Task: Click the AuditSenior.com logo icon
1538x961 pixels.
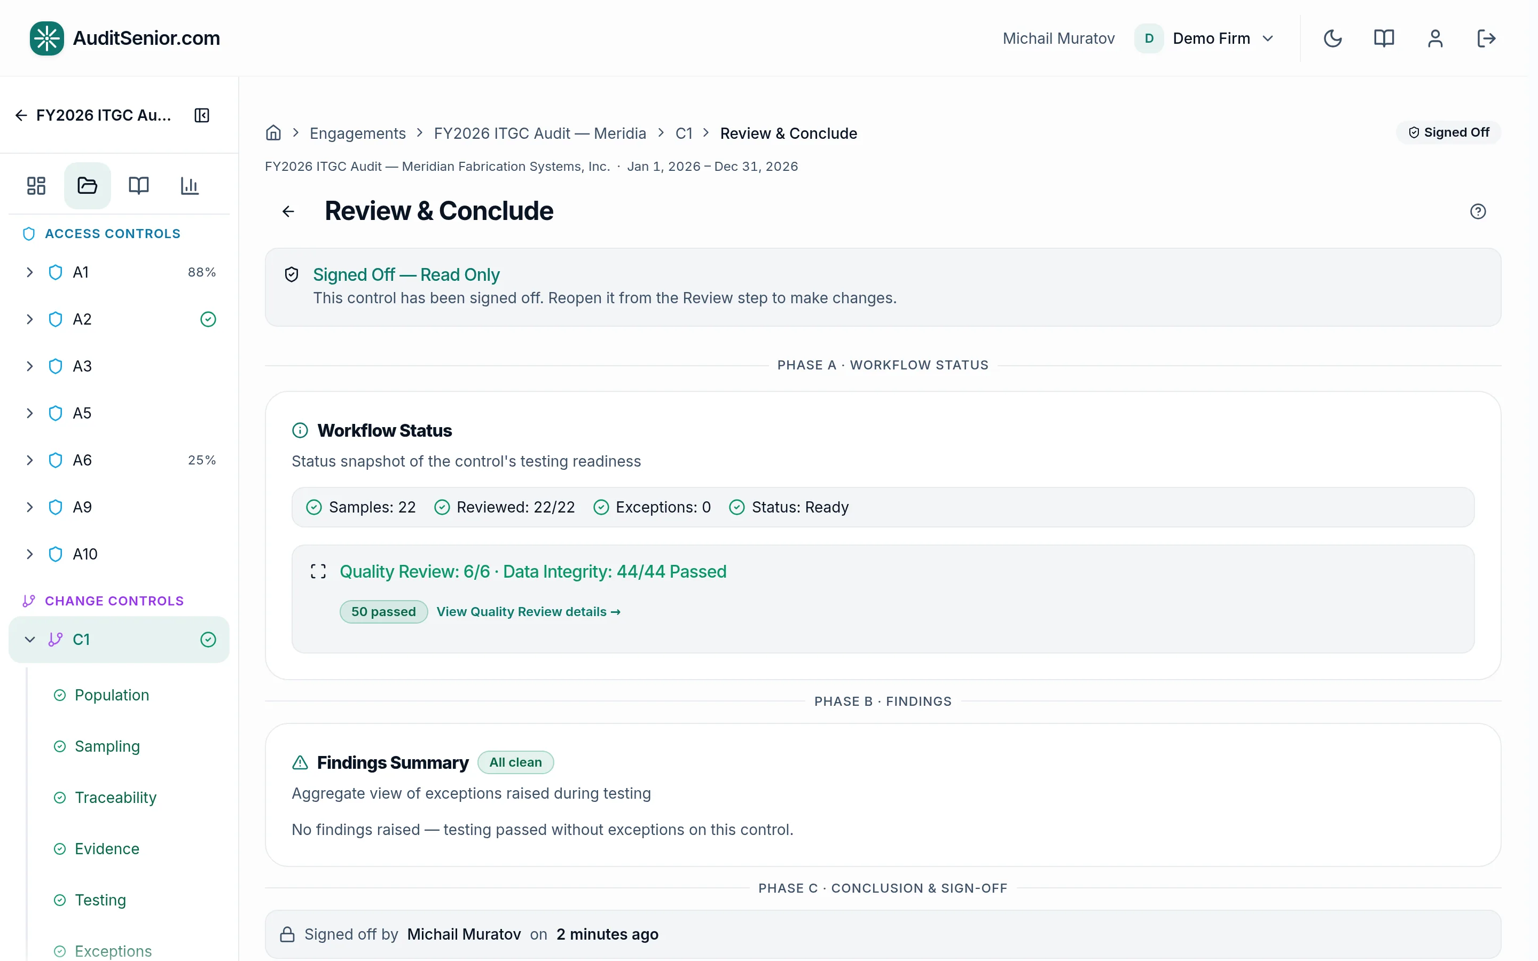Action: pos(46,38)
